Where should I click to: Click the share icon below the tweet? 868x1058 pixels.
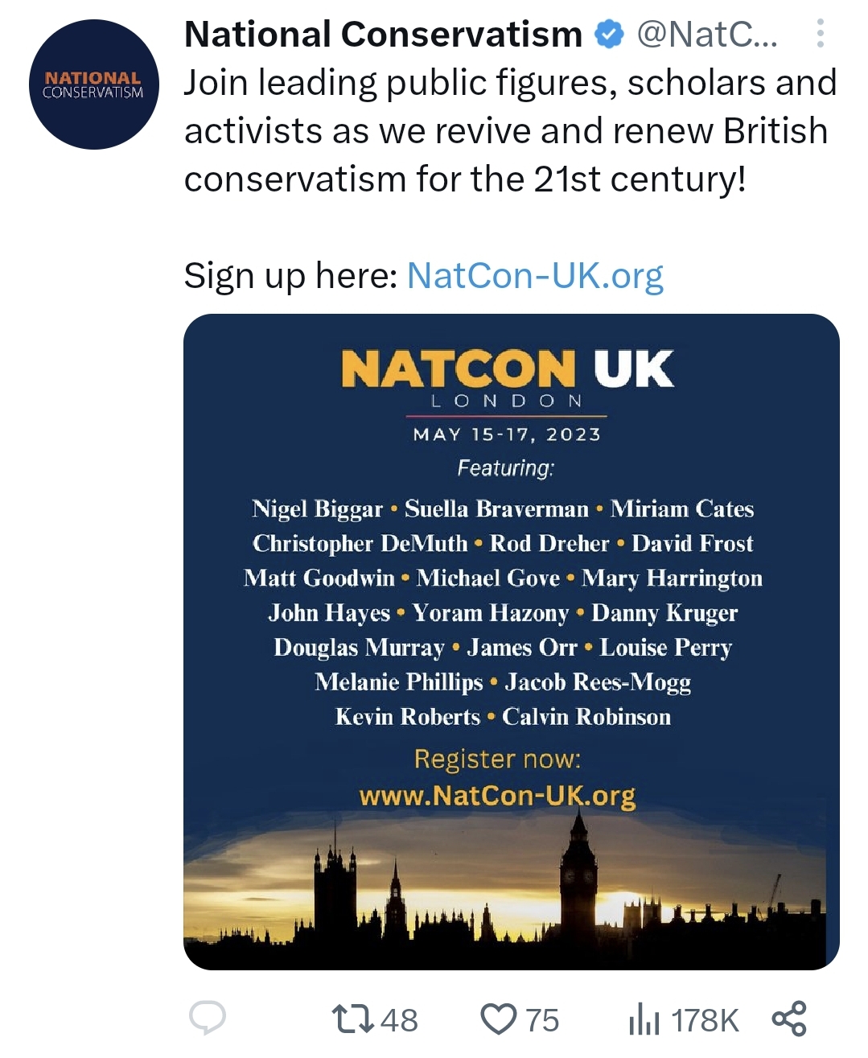coord(788,1019)
